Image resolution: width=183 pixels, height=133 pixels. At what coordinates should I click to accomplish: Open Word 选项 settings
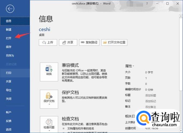coord(9,130)
